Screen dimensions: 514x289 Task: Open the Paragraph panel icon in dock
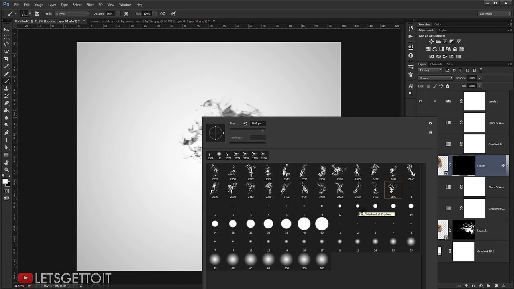tap(410, 94)
